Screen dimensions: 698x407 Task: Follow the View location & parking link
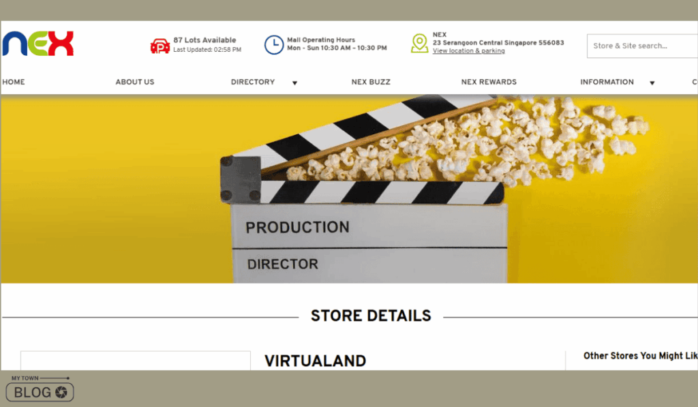click(469, 50)
